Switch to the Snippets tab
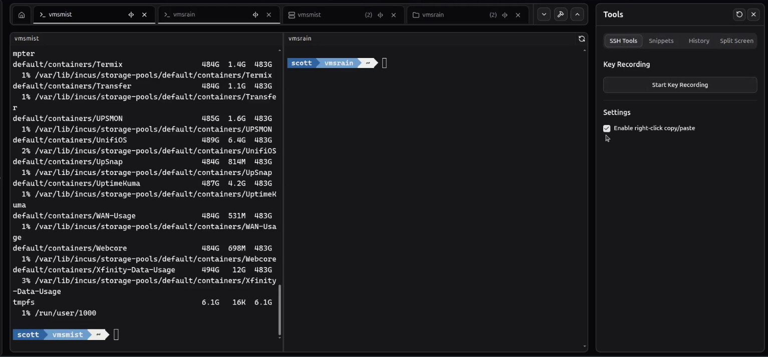Image resolution: width=768 pixels, height=357 pixels. (x=661, y=41)
